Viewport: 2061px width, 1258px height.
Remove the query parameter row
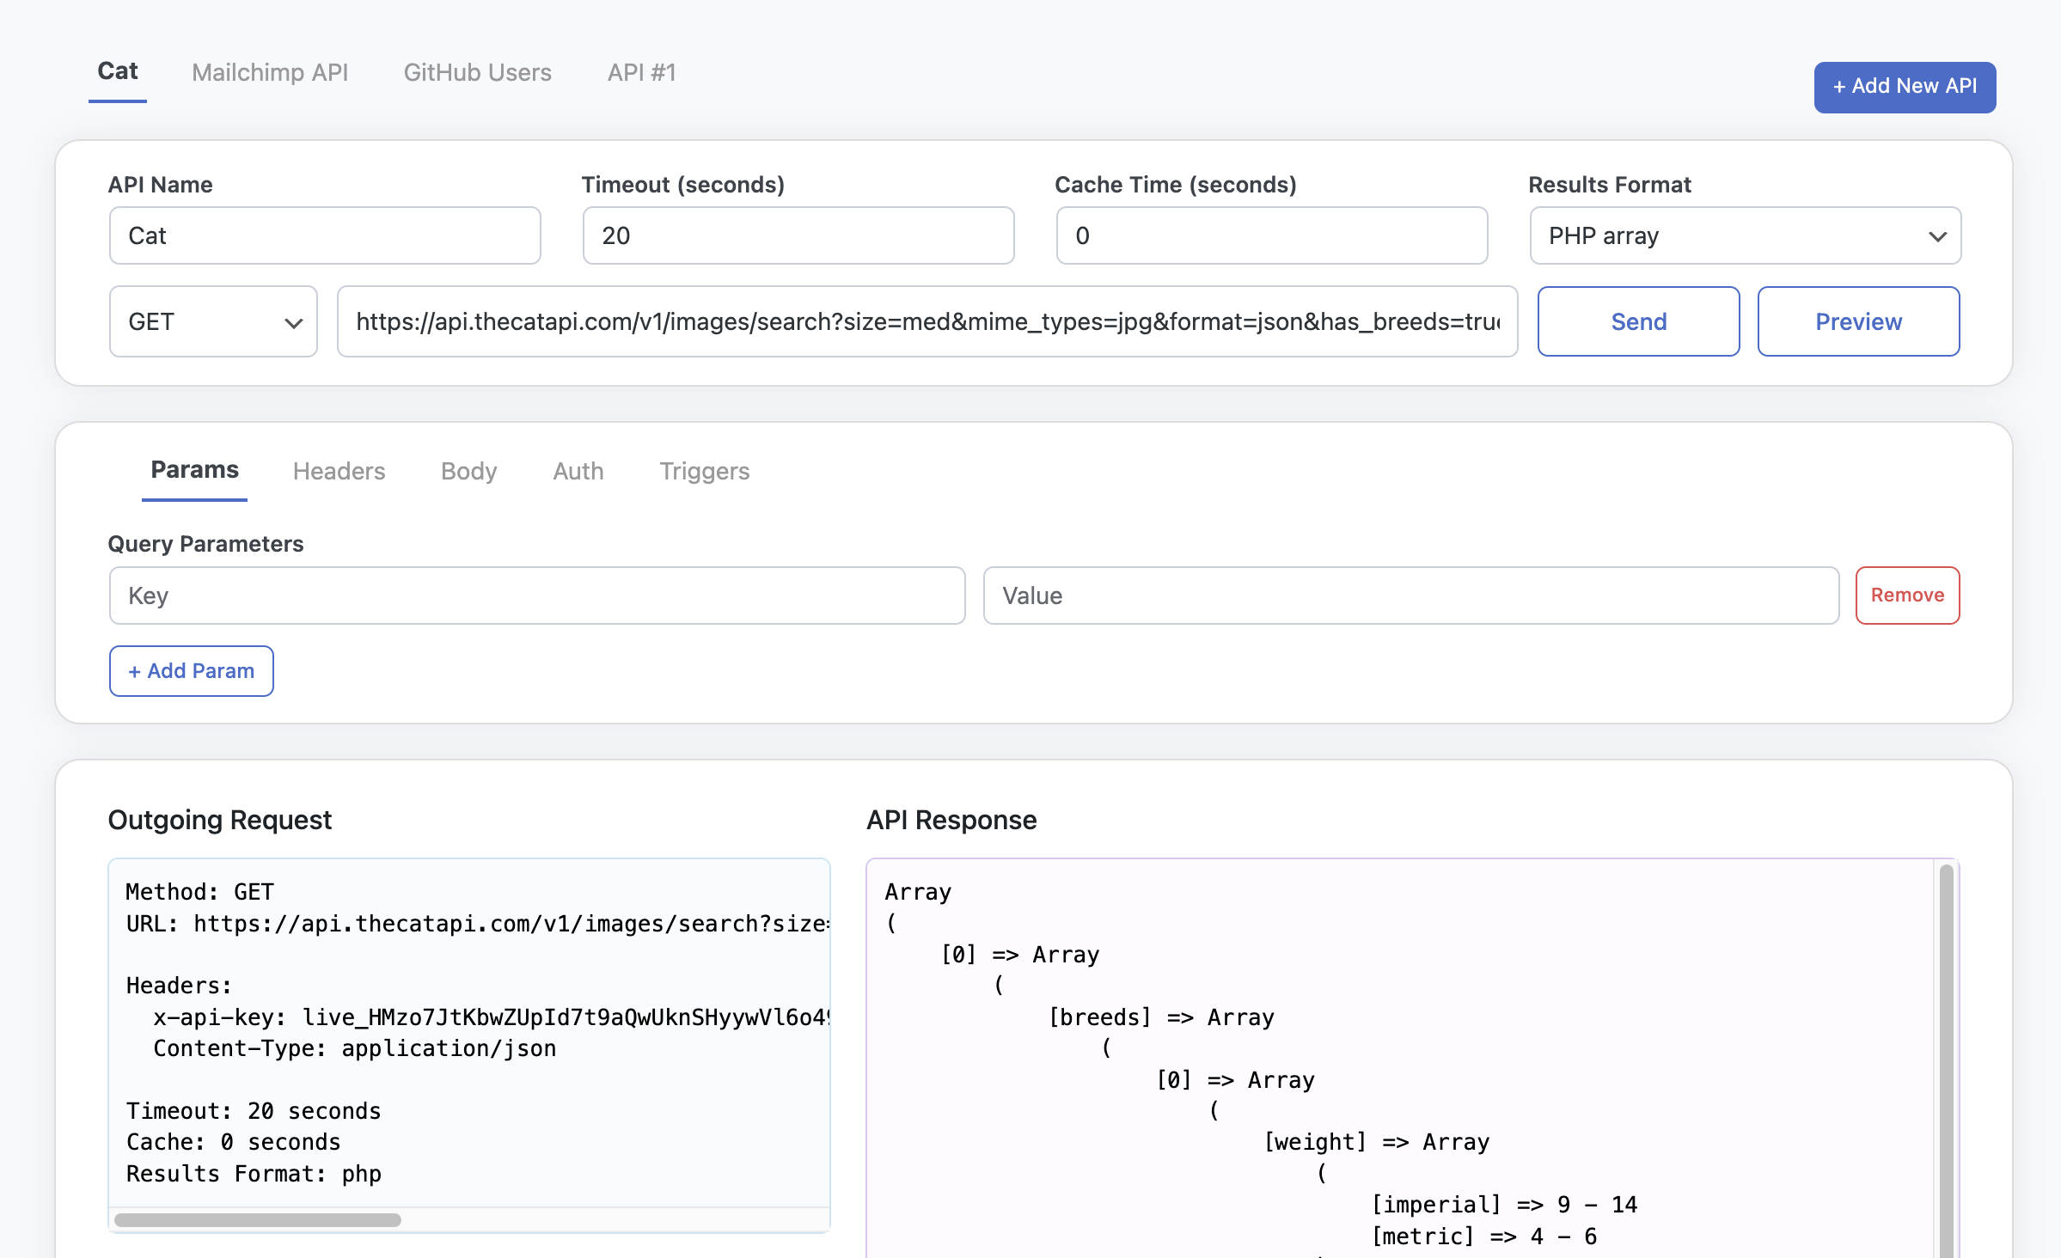coord(1907,595)
